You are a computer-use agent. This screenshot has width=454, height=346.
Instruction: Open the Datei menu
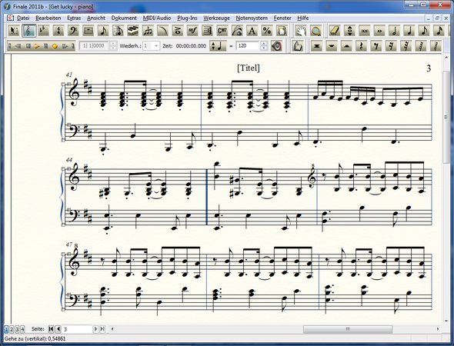click(x=23, y=18)
